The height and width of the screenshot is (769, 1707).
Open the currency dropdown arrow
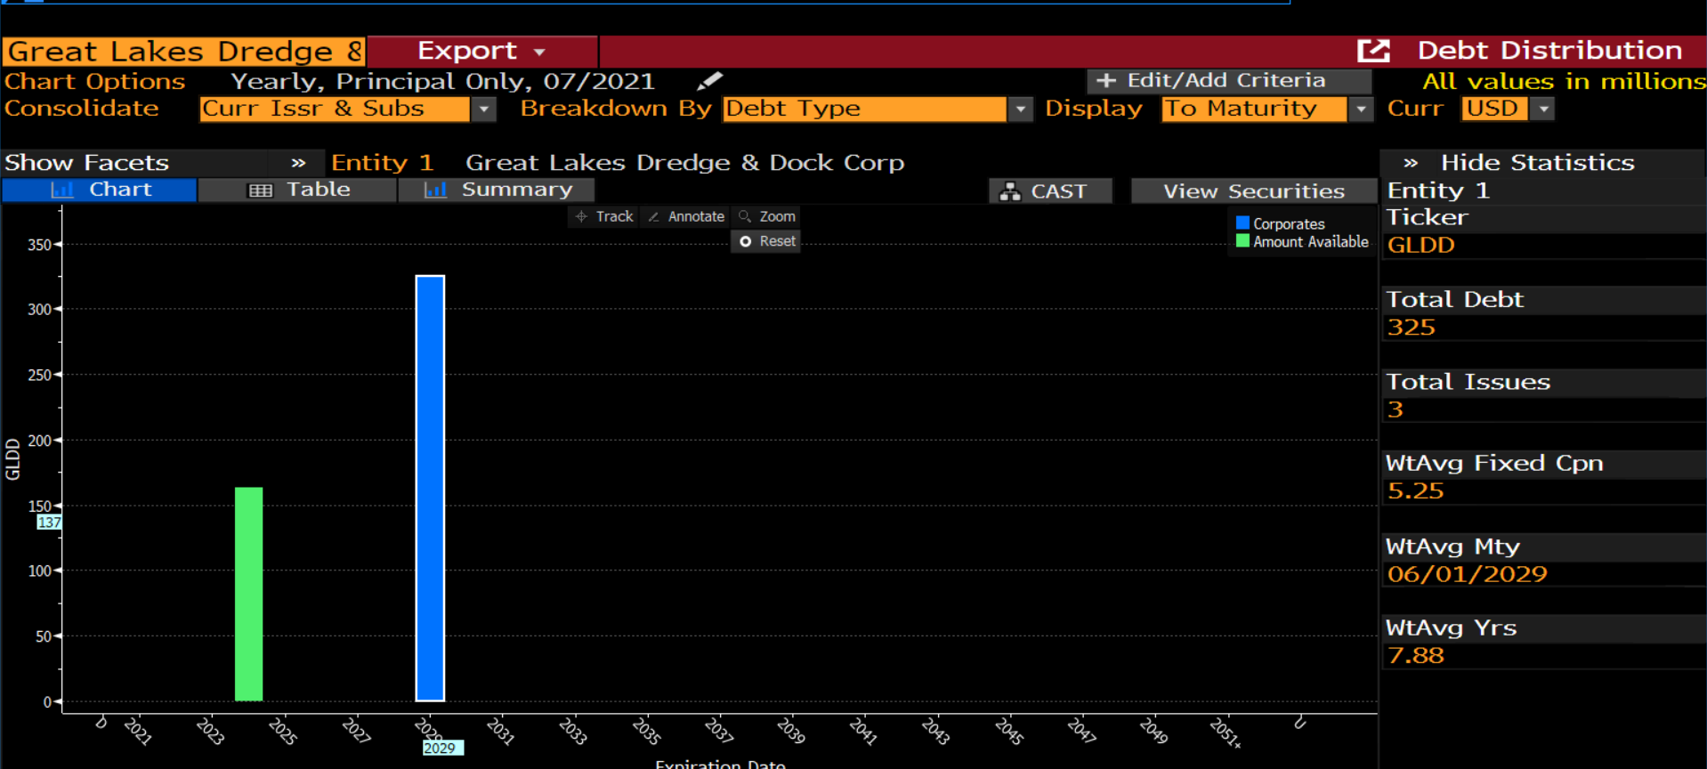click(1543, 109)
